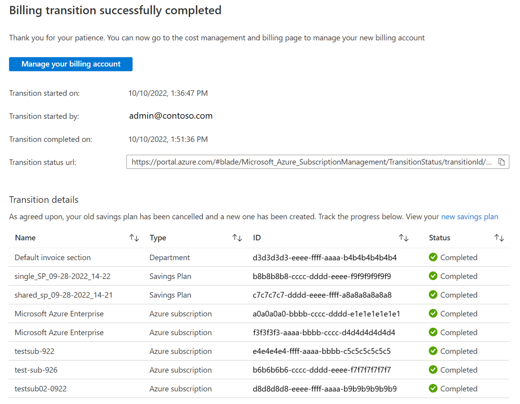Click completed checkmark for testsub02-0922 row
Image resolution: width=520 pixels, height=404 pixels.
(x=433, y=388)
